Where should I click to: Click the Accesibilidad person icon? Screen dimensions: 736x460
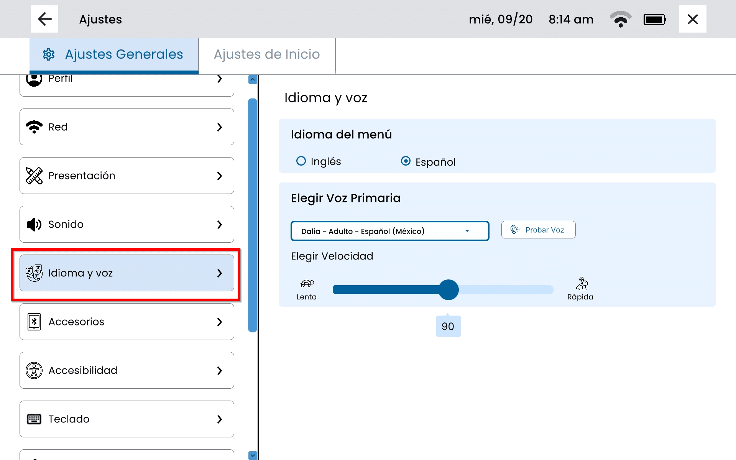[34, 370]
